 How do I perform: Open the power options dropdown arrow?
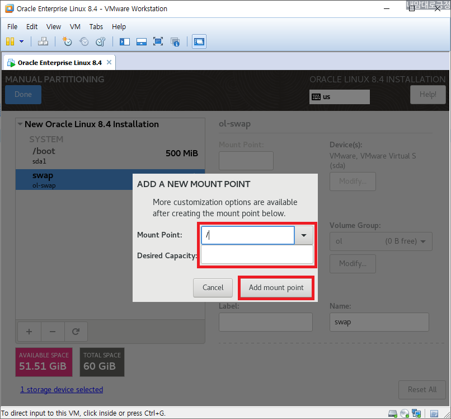(22, 41)
